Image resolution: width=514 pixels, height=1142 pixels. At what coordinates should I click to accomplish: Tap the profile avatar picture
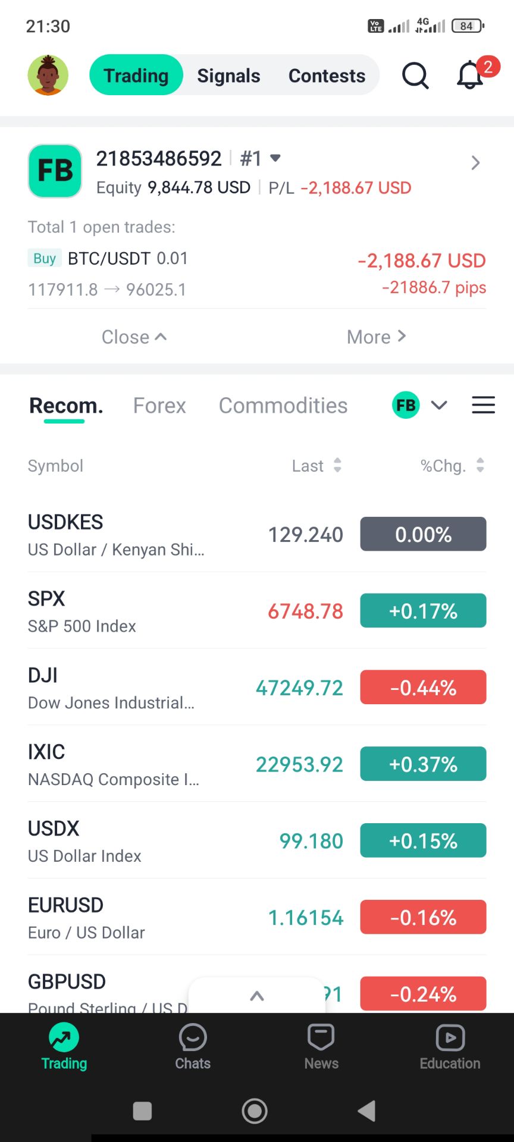pos(48,76)
